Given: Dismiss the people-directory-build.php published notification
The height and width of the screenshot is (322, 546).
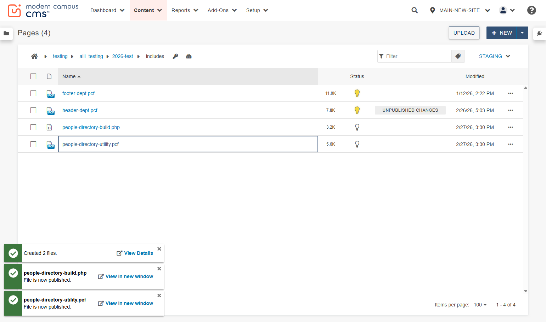Looking at the screenshot, I should pyautogui.click(x=159, y=269).
